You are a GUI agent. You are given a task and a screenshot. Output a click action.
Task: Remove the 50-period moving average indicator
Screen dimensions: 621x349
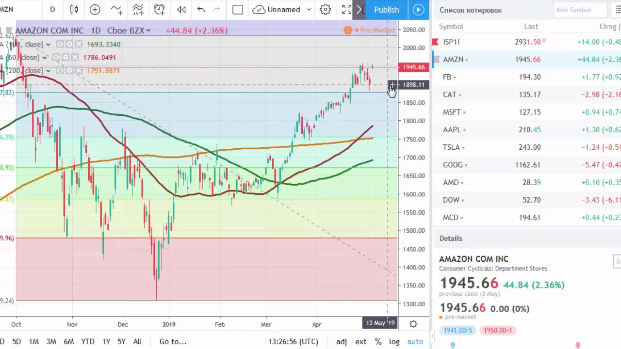pos(74,57)
